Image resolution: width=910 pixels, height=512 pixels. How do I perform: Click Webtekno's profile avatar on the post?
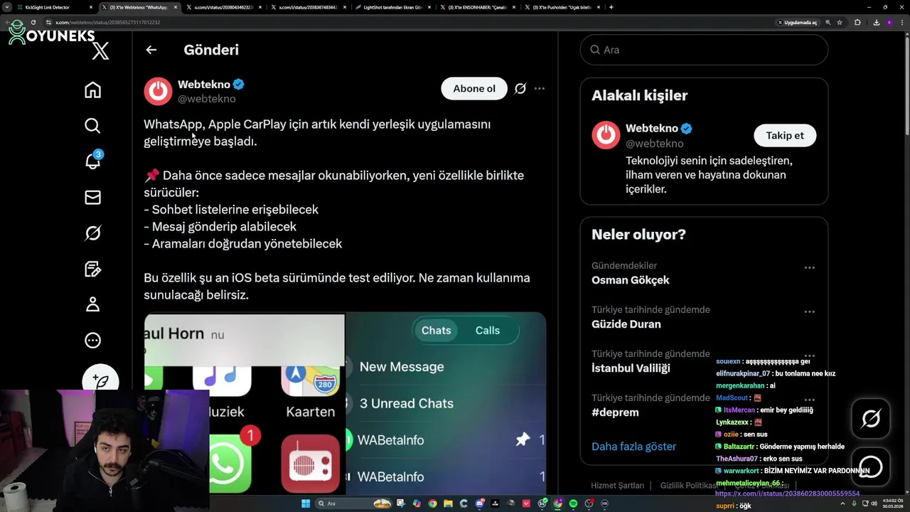(x=158, y=91)
